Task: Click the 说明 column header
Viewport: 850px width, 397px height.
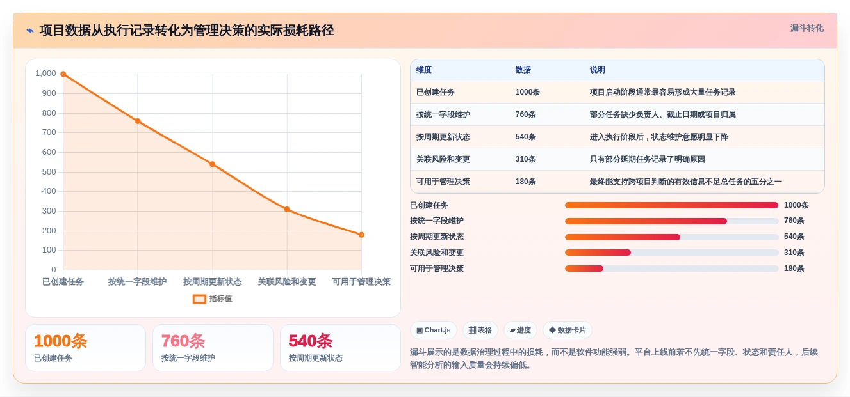Action: [x=598, y=70]
